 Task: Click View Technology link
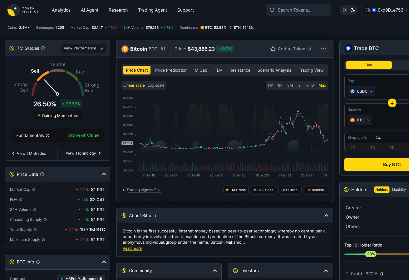[84, 153]
